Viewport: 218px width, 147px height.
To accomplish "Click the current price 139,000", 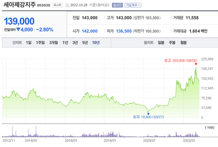I will click(x=19, y=21).
